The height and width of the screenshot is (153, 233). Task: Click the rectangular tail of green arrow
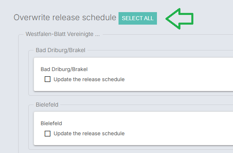click(186, 19)
